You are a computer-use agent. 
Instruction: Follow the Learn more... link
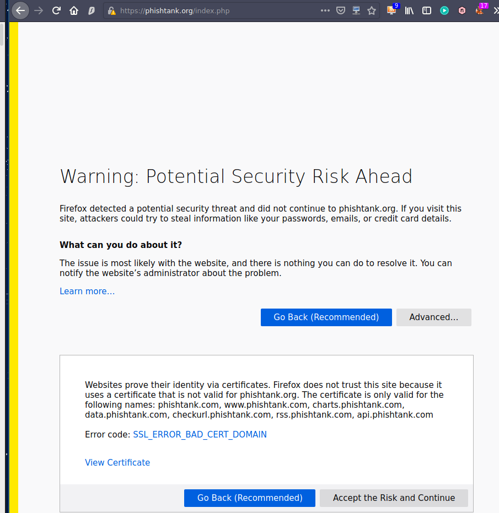pos(87,291)
